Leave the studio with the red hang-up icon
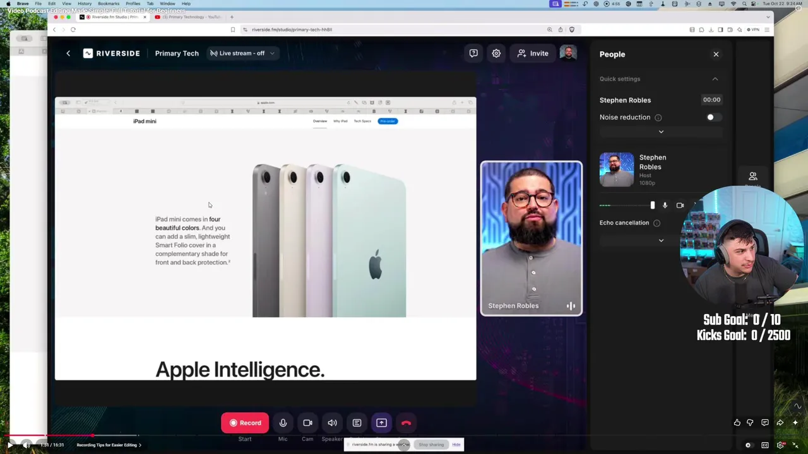Image resolution: width=808 pixels, height=454 pixels. click(406, 423)
